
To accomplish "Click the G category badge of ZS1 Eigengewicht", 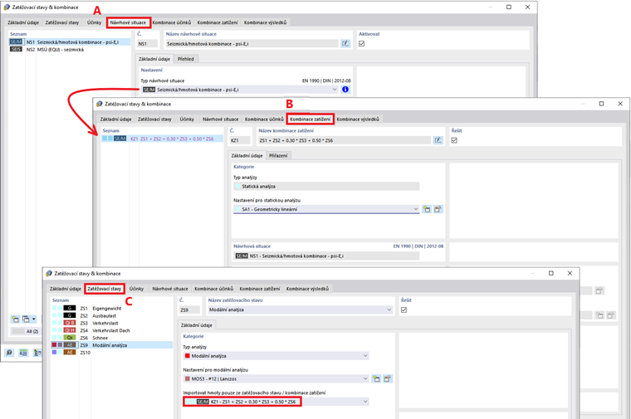I will click(70, 308).
